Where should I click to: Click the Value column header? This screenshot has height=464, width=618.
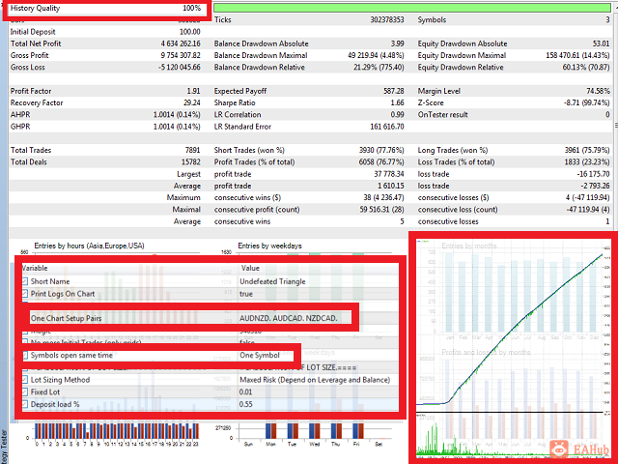(x=250, y=268)
